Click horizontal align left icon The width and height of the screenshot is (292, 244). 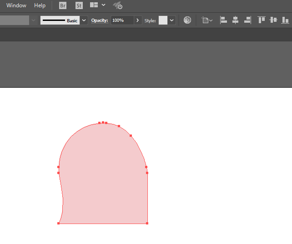coord(223,20)
